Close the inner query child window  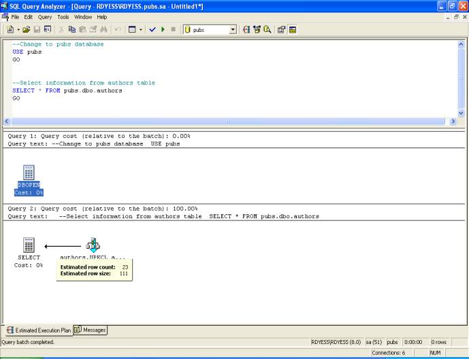pos(464,17)
